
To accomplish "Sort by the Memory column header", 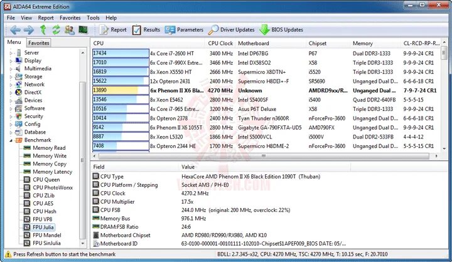I will tap(375, 43).
